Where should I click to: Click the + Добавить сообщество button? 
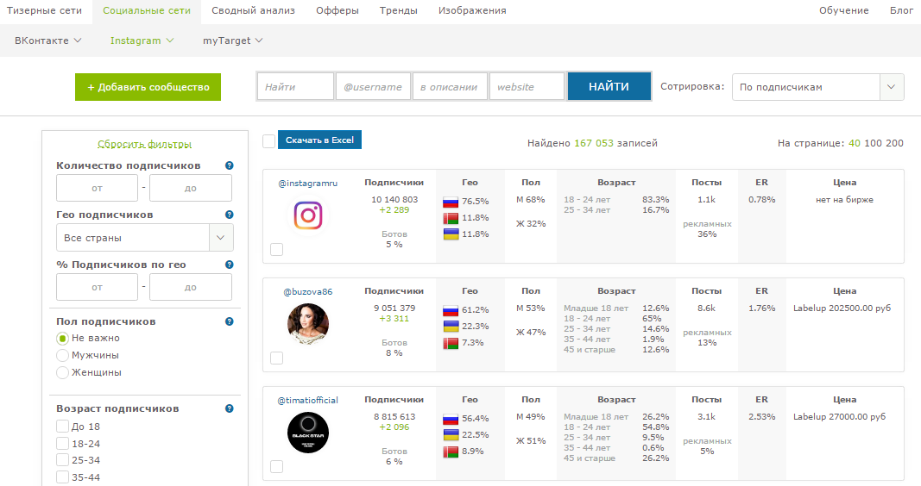148,87
